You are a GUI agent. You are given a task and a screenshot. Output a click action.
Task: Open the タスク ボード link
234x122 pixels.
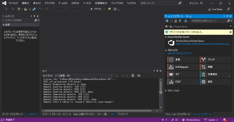(187, 53)
